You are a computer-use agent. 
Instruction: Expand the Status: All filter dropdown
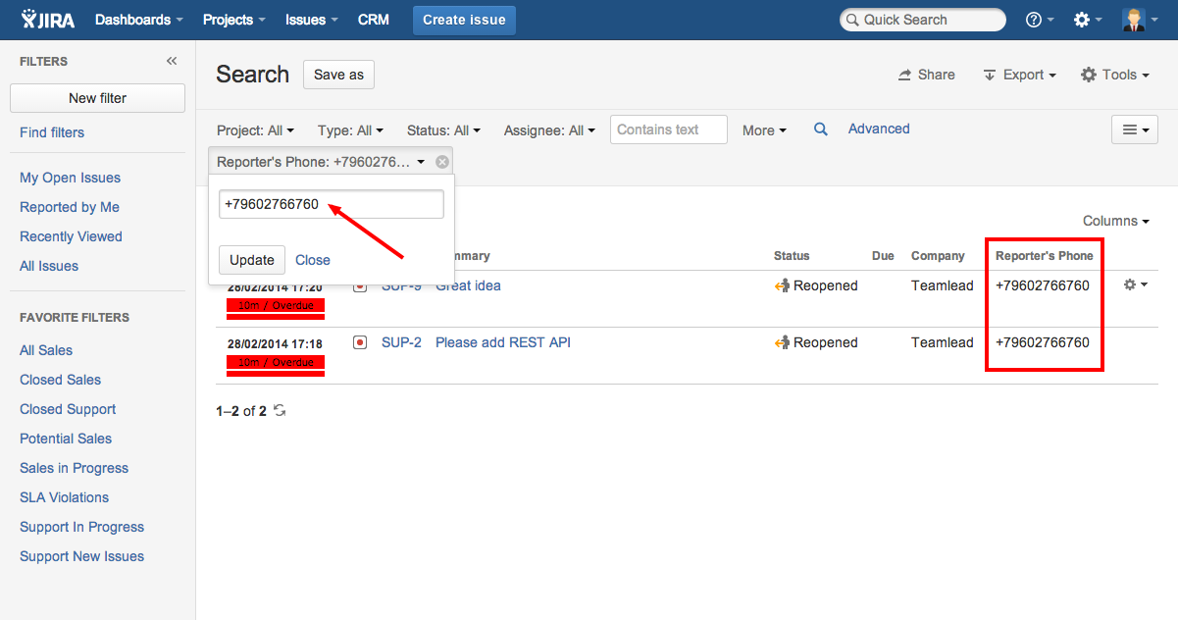(x=443, y=130)
